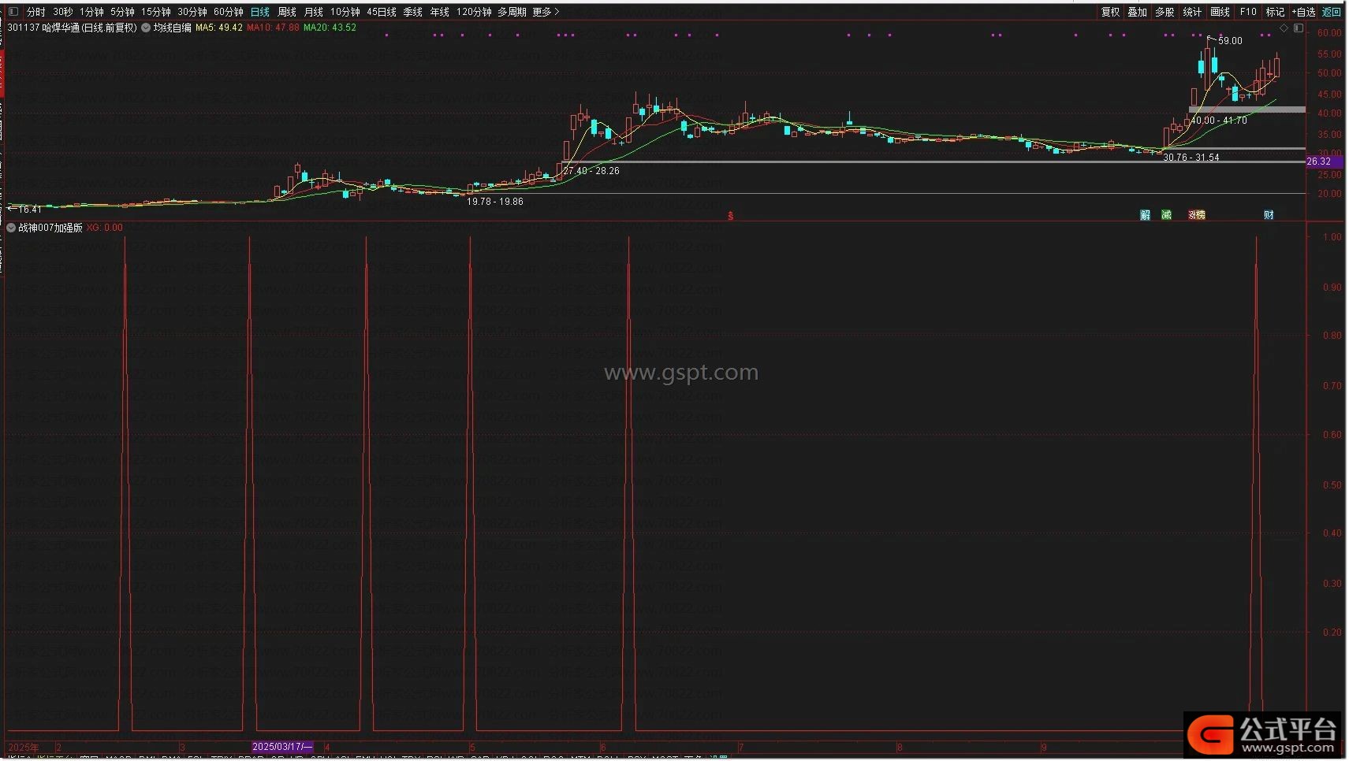Open the 画线 drawing tools
The width and height of the screenshot is (1349, 761).
pos(1220,12)
